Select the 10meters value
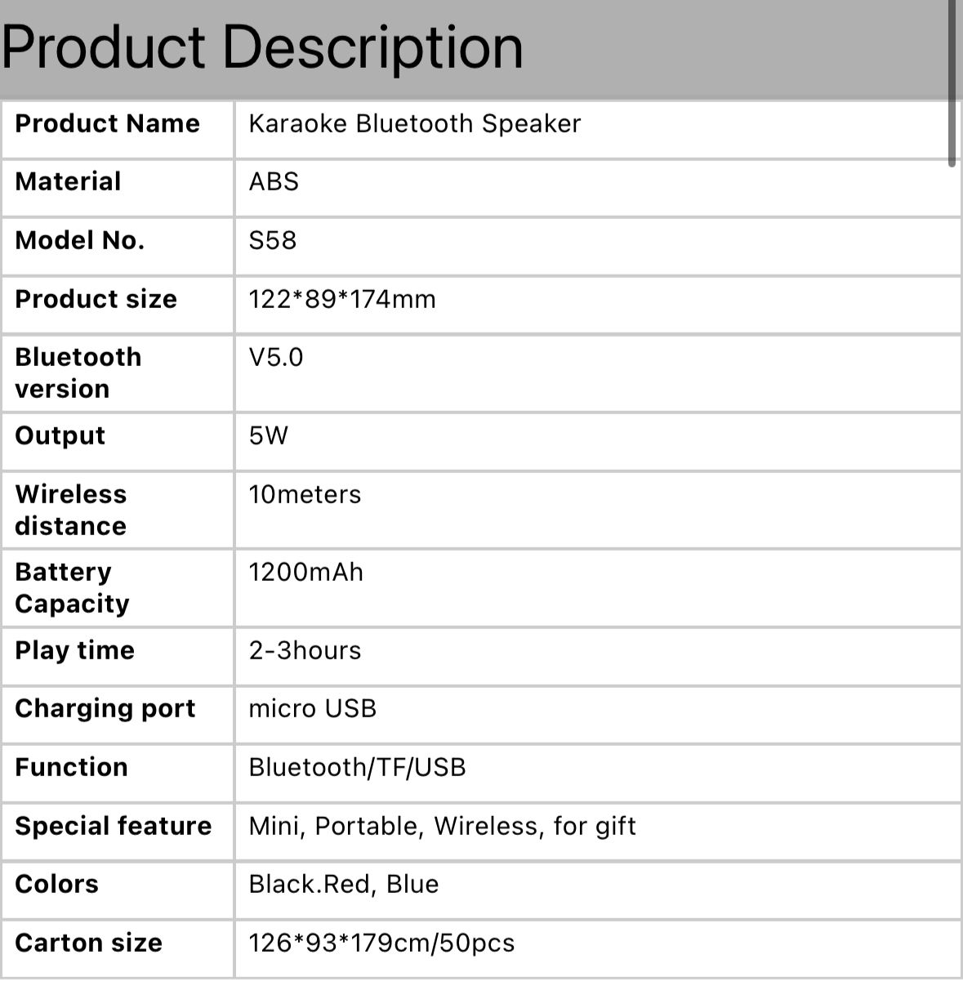Screen dimensions: 963x1004 point(305,495)
